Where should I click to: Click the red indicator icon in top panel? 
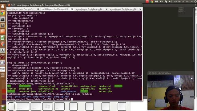pos(147,2)
